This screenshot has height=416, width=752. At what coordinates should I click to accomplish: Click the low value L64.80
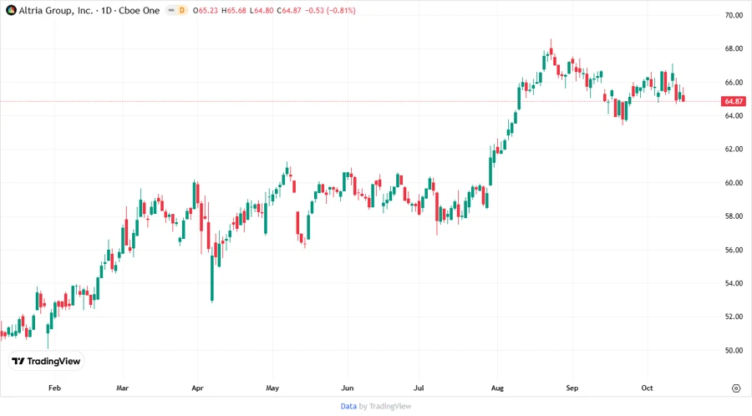tap(262, 10)
